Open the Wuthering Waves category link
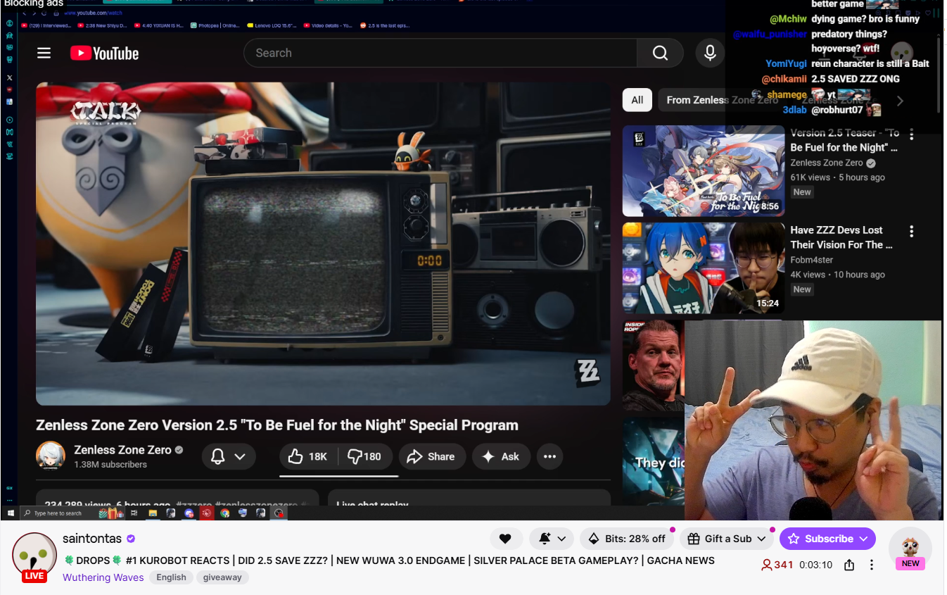947x595 pixels. click(103, 577)
